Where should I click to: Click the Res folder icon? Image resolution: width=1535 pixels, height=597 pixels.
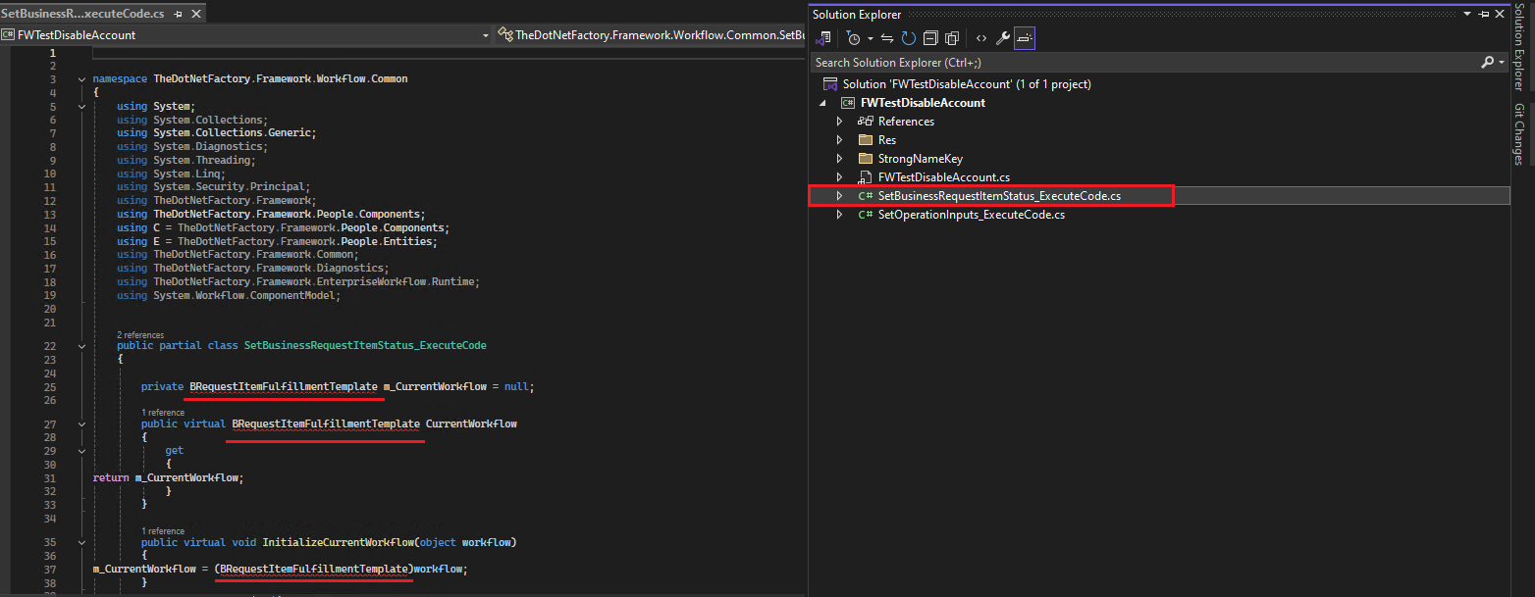[865, 140]
